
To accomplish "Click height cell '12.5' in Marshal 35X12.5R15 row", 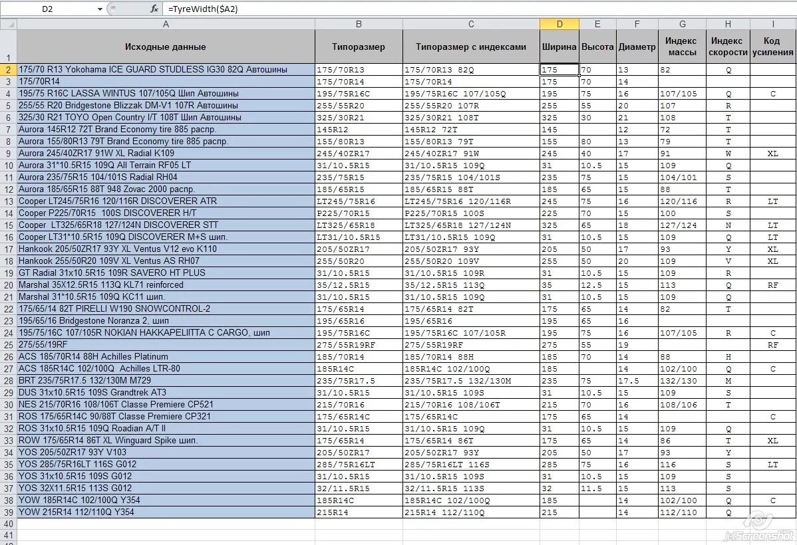I will click(597, 285).
